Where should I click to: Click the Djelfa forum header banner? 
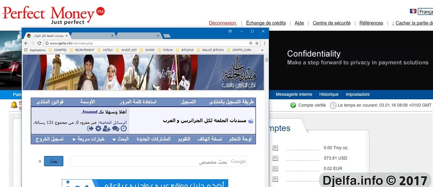pos(143,72)
